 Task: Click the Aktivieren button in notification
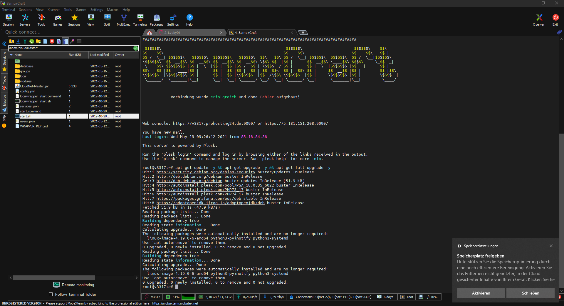(x=481, y=293)
